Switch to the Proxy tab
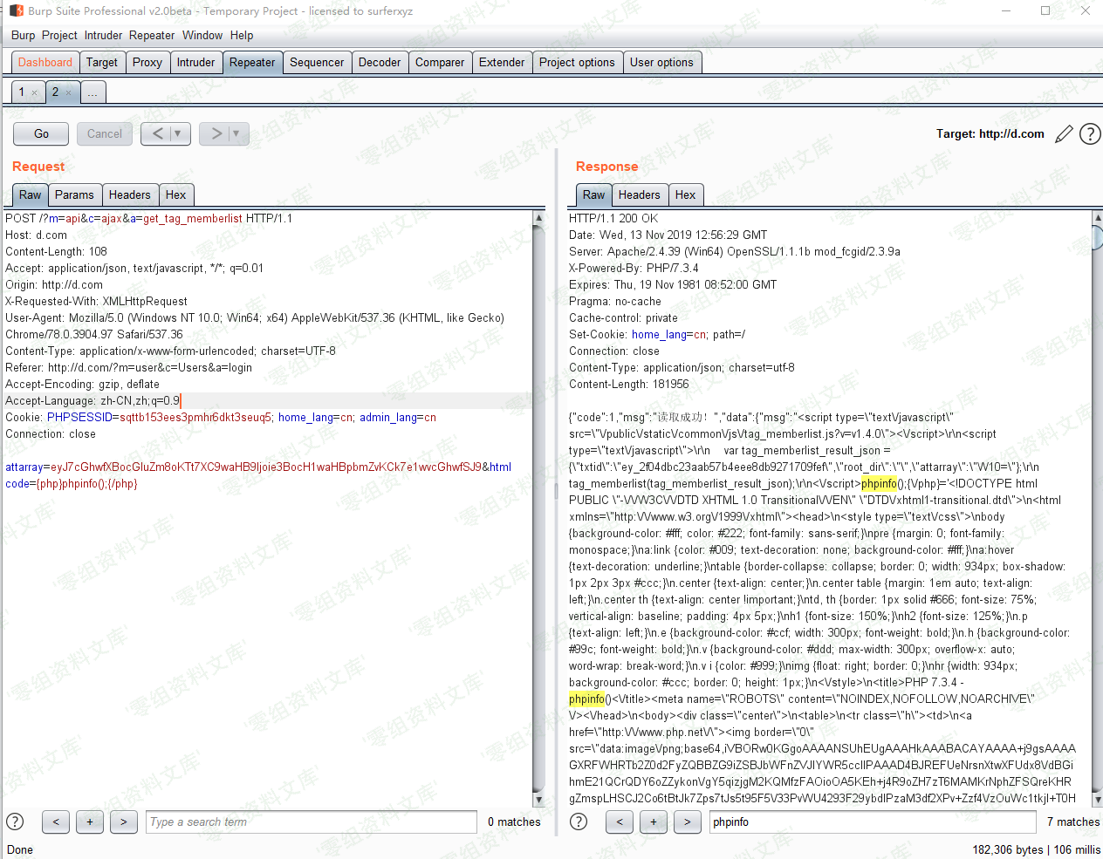 pos(147,63)
